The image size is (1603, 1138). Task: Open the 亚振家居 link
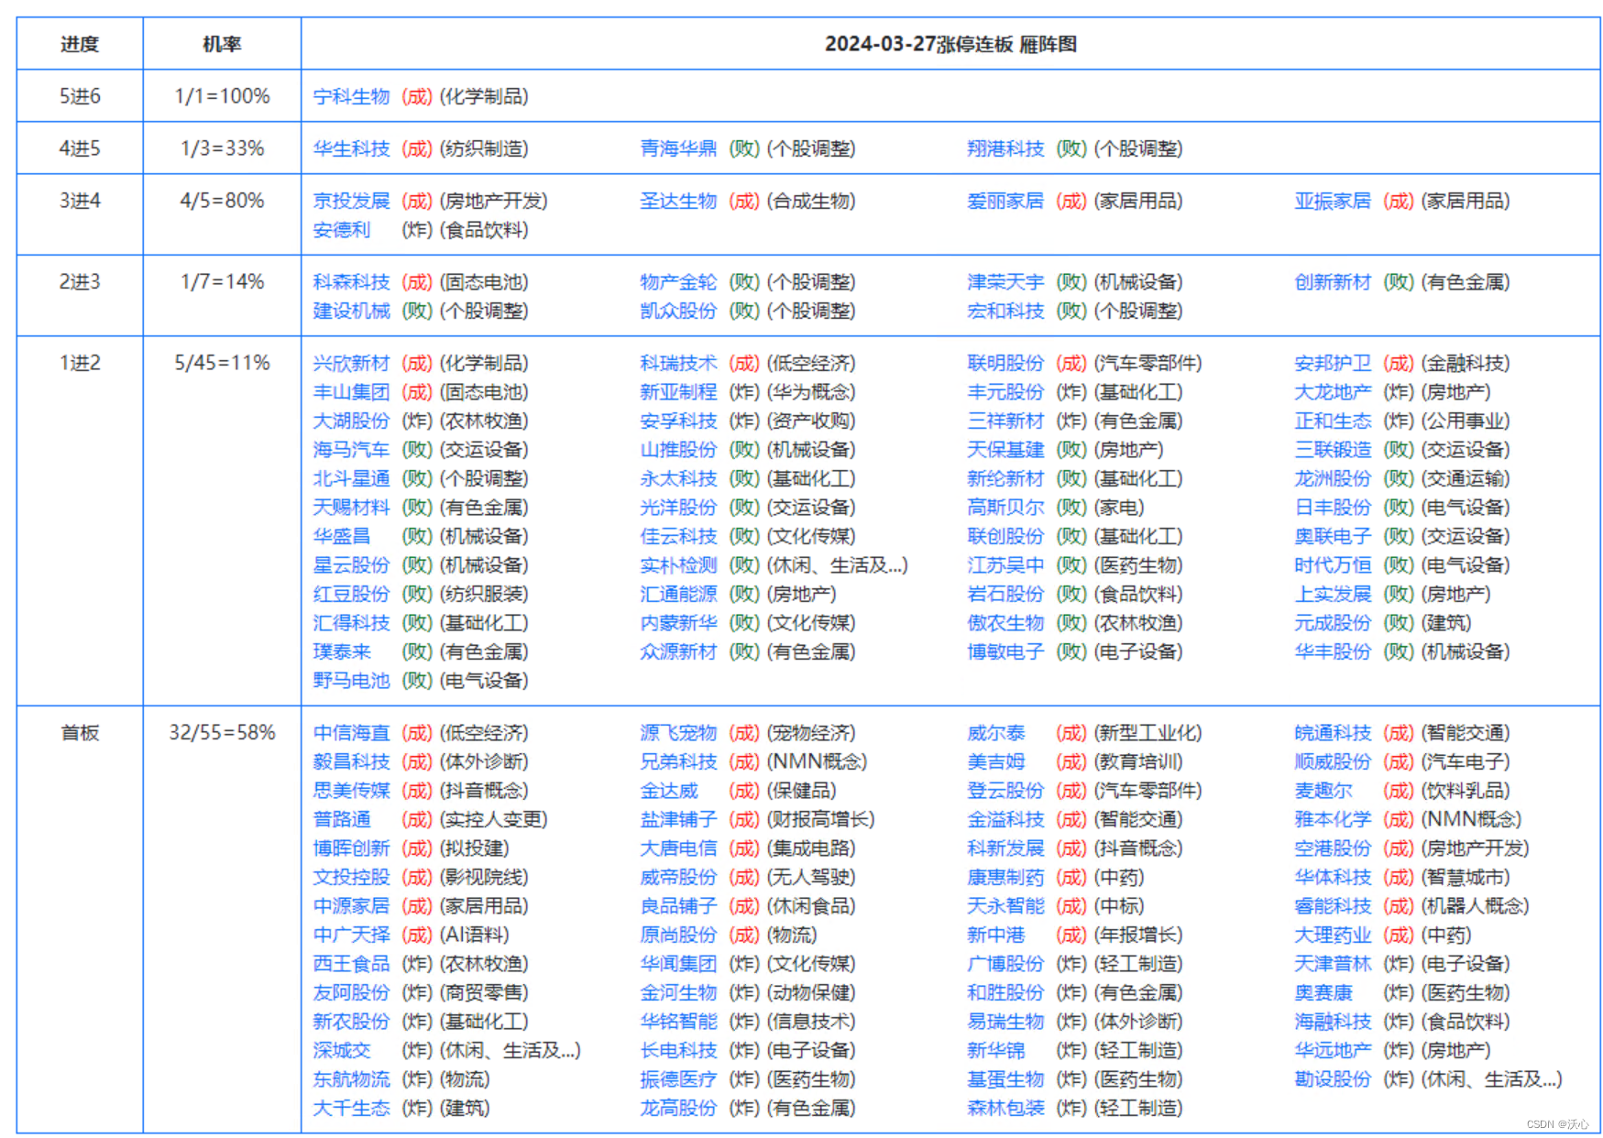[x=1333, y=201]
